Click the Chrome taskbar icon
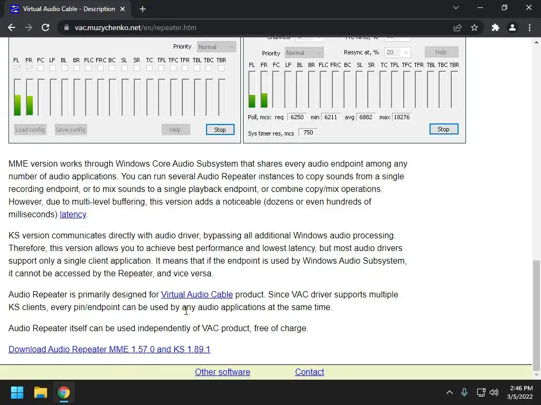Viewport: 541px width, 405px height. point(64,392)
